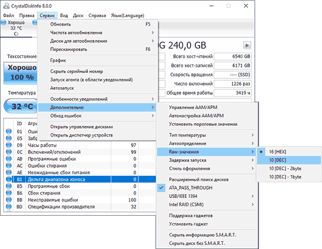Viewport: 322px width, 249px height.
Task: Expand Особенности уведомлений submenu
Action: pos(98,99)
